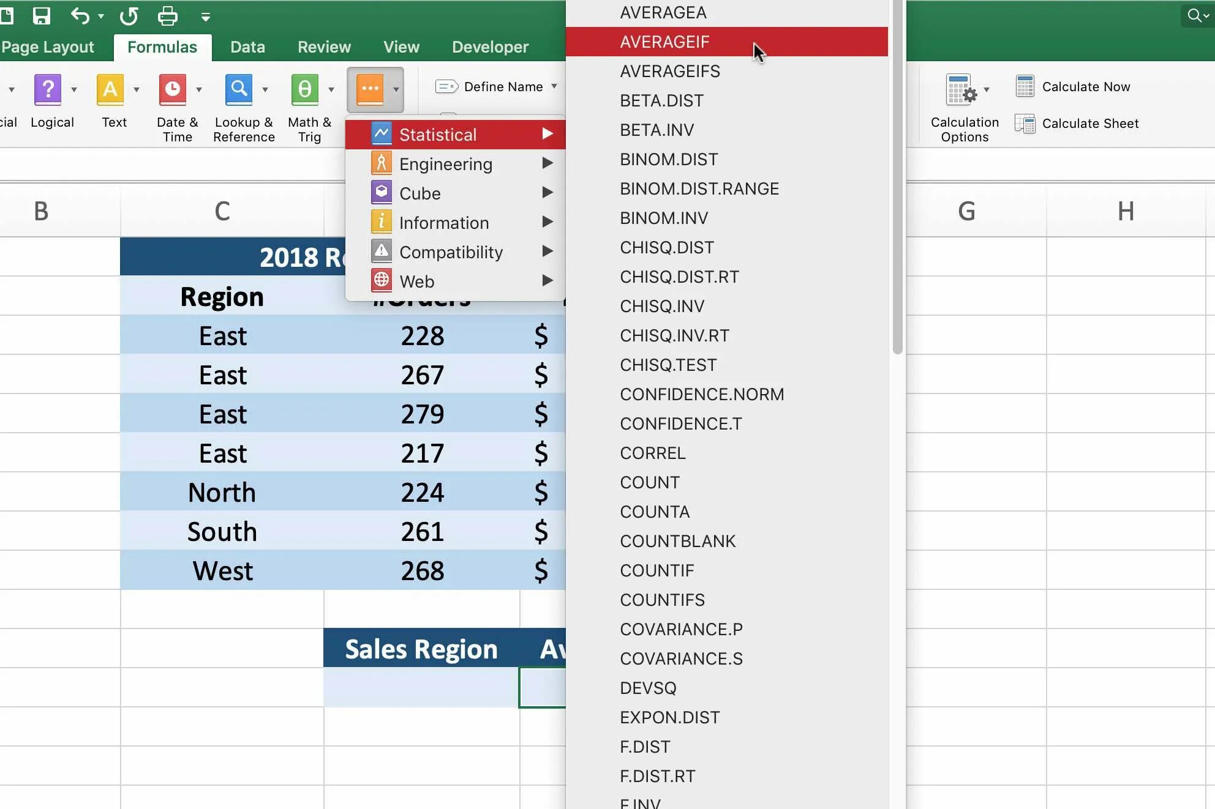This screenshot has height=809, width=1215.
Task: Expand the Define Name dropdown arrow
Action: 554,86
